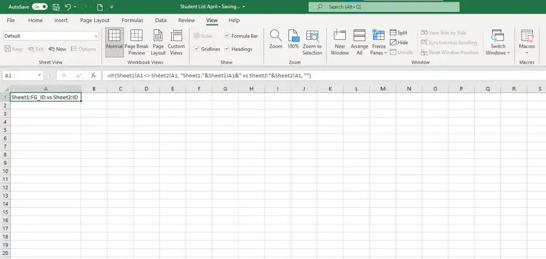Click the Redo arrow icon
This screenshot has width=546, height=259.
[83, 7]
